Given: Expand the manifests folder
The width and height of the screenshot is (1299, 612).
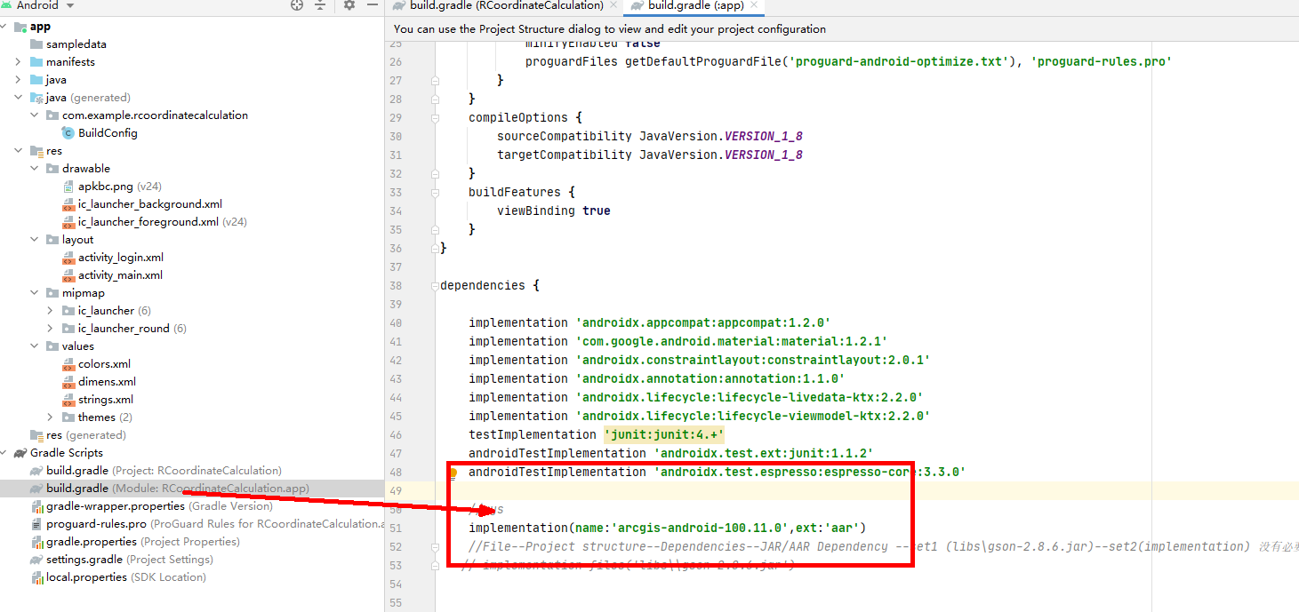Looking at the screenshot, I should pyautogui.click(x=19, y=62).
